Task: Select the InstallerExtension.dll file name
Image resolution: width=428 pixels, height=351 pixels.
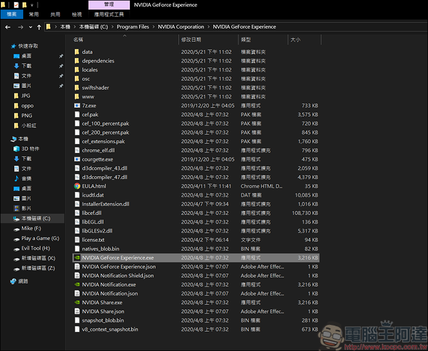Action: [105, 204]
